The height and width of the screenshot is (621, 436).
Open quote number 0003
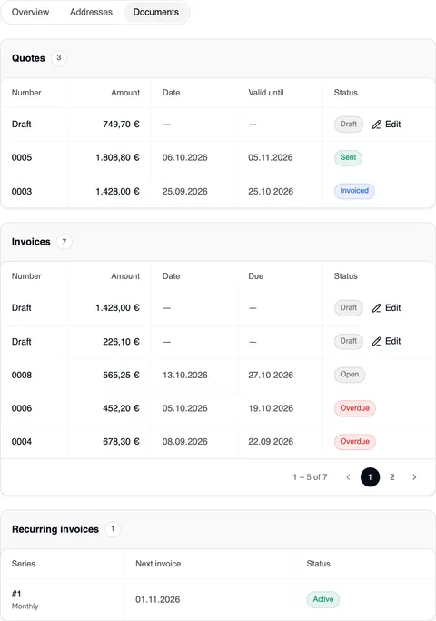click(22, 191)
